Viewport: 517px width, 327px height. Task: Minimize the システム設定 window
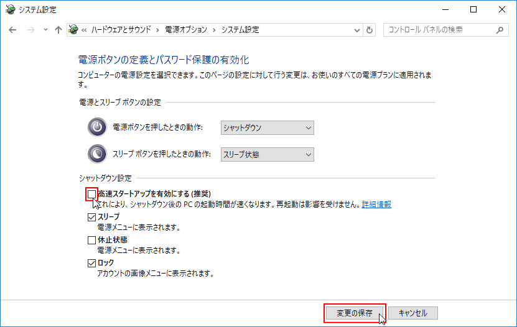[445, 9]
